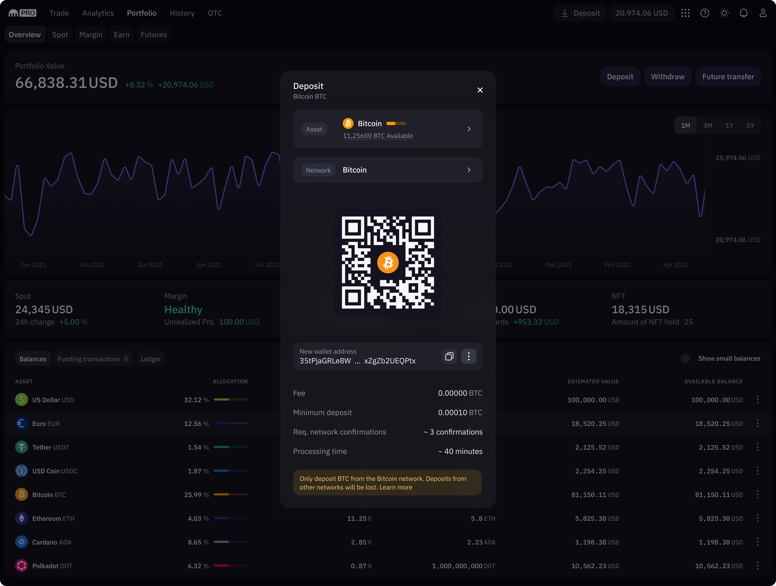Image resolution: width=776 pixels, height=586 pixels.
Task: Open wallet address more options menu
Action: (x=469, y=357)
